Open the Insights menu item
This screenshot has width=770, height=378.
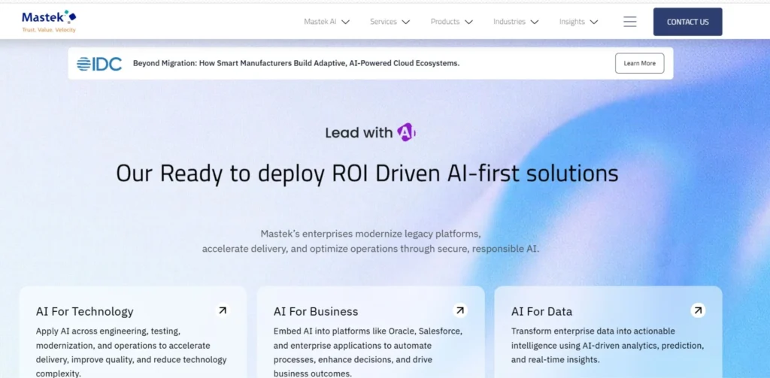(571, 22)
